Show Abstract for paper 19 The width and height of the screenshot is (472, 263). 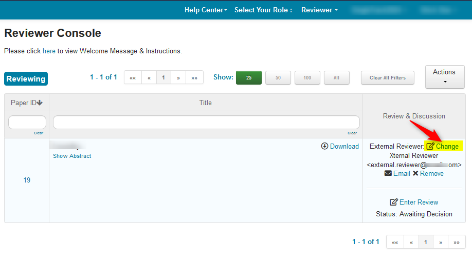72,156
